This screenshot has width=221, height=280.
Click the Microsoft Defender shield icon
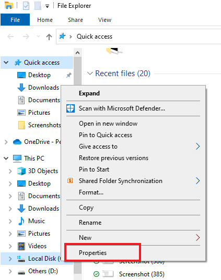pyautogui.click(x=71, y=108)
